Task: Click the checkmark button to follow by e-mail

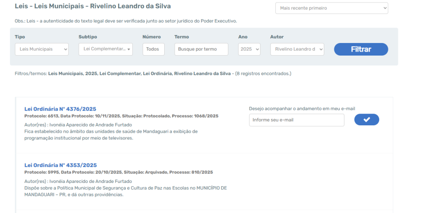Action: 366,120
